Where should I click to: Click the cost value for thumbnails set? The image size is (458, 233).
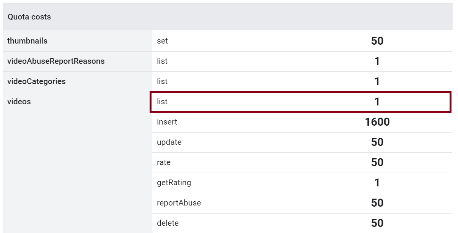(377, 41)
